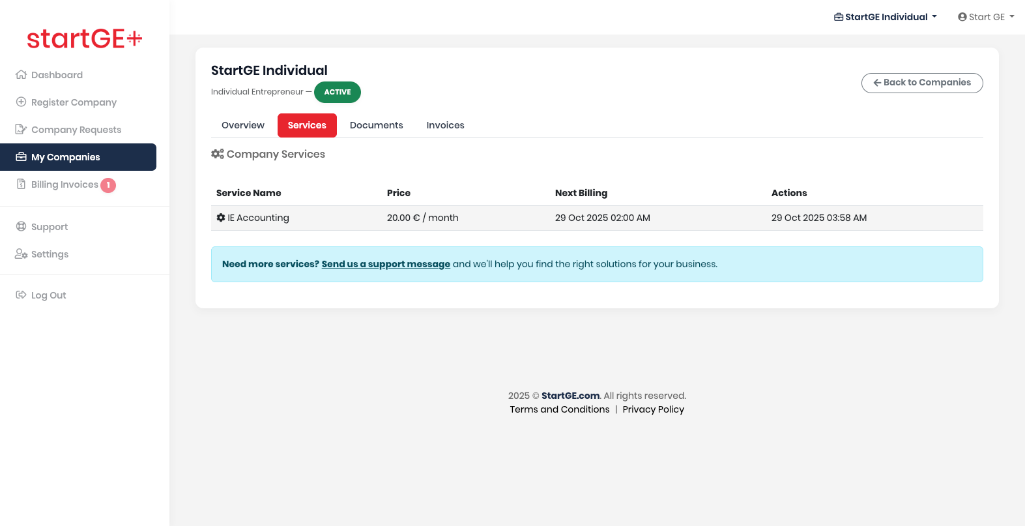Open the Start GE user account dropdown
The height and width of the screenshot is (526, 1025).
pyautogui.click(x=986, y=17)
